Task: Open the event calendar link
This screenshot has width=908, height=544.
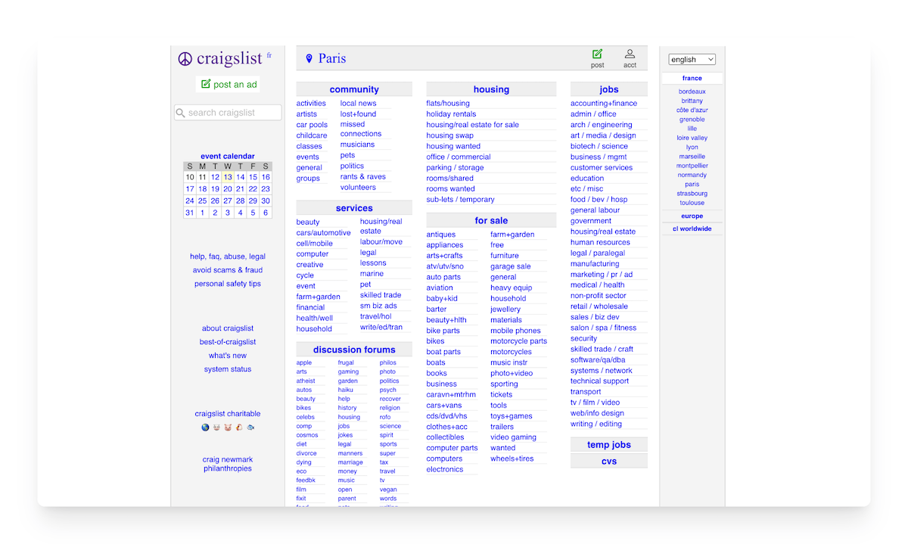Action: pyautogui.click(x=228, y=157)
